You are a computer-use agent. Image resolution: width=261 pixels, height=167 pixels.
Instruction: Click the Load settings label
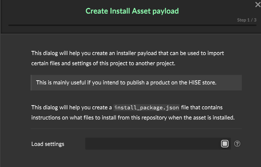[48, 144]
